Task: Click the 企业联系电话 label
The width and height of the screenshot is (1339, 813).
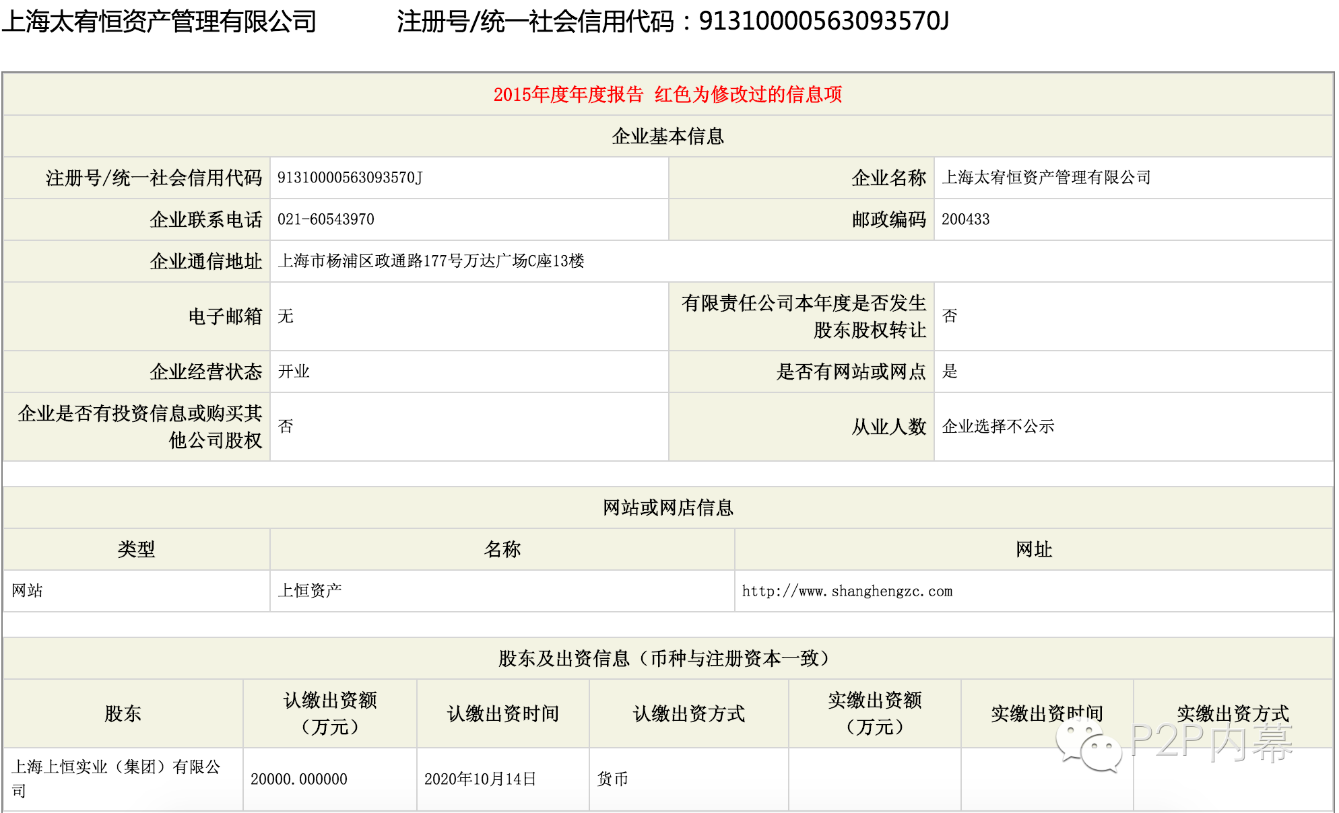Action: point(206,220)
